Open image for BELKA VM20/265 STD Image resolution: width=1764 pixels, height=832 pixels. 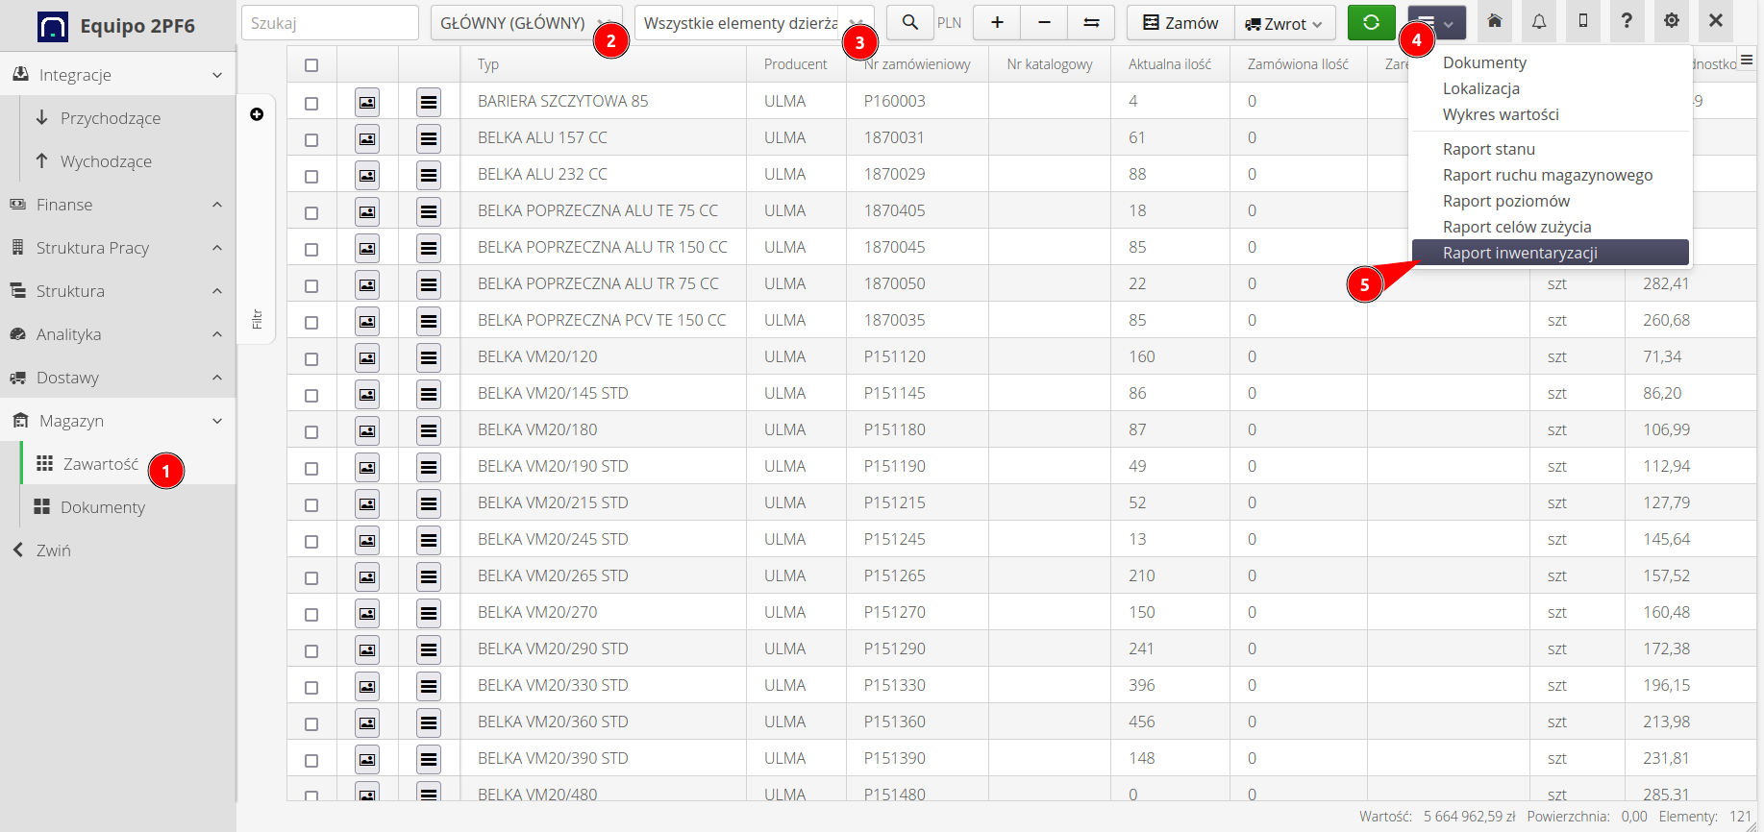pos(367,576)
